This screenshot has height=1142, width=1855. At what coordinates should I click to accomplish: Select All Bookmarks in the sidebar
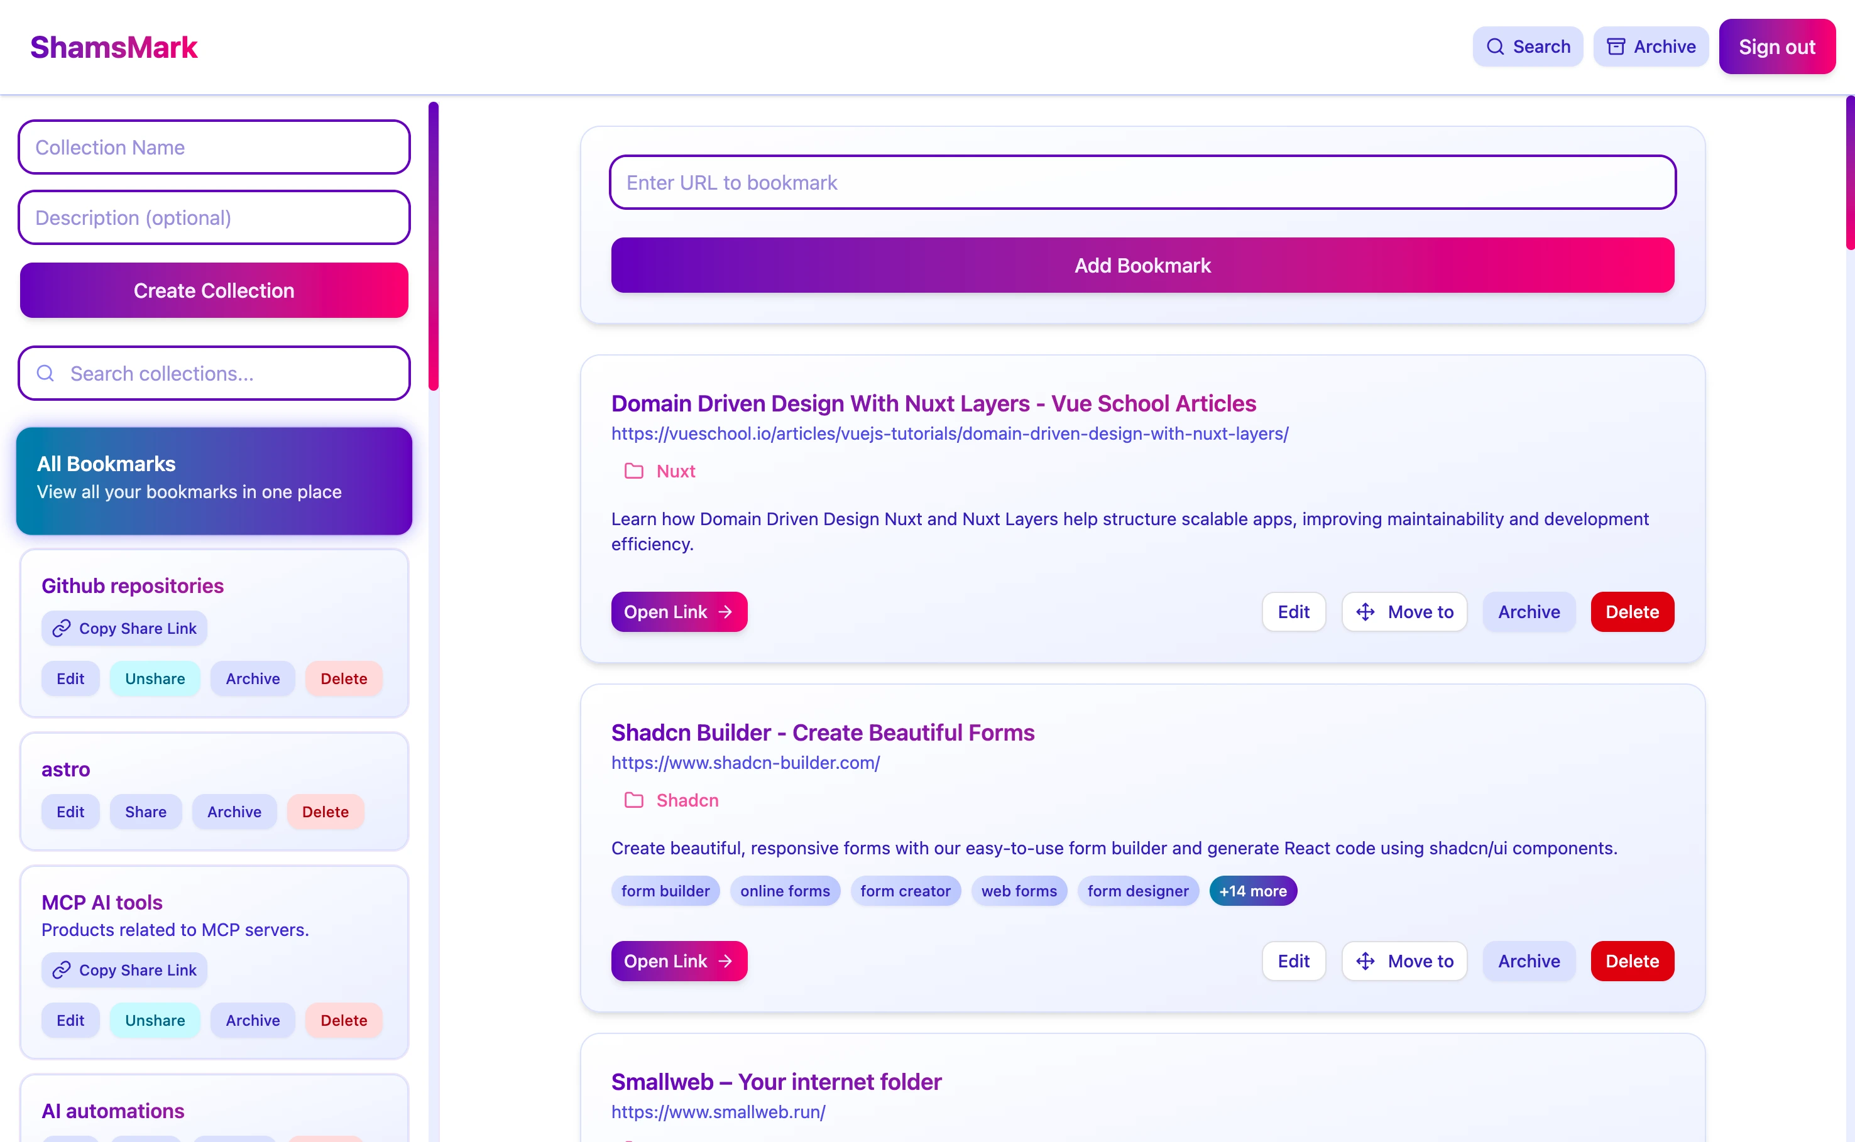coord(214,481)
